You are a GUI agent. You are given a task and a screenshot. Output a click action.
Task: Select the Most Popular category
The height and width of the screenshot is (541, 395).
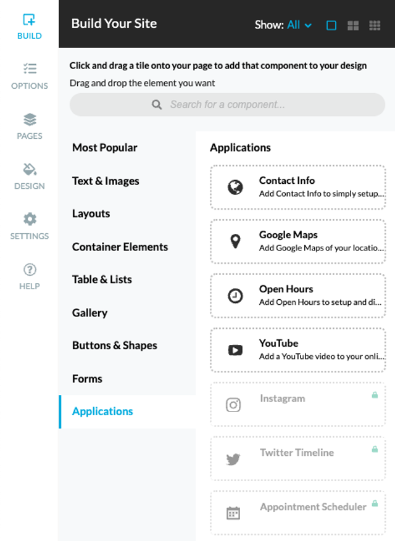pyautogui.click(x=105, y=147)
